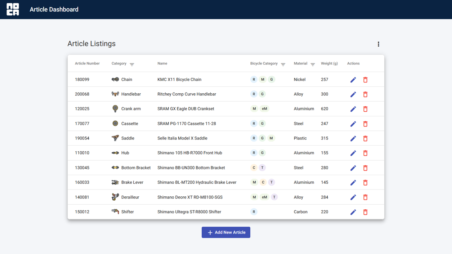Click the weight value 620
Viewport: 452px width, 254px height.
(x=325, y=109)
